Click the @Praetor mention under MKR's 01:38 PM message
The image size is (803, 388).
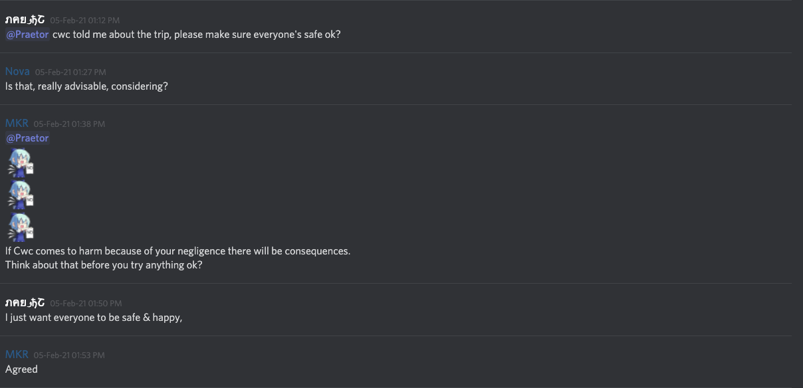click(27, 138)
